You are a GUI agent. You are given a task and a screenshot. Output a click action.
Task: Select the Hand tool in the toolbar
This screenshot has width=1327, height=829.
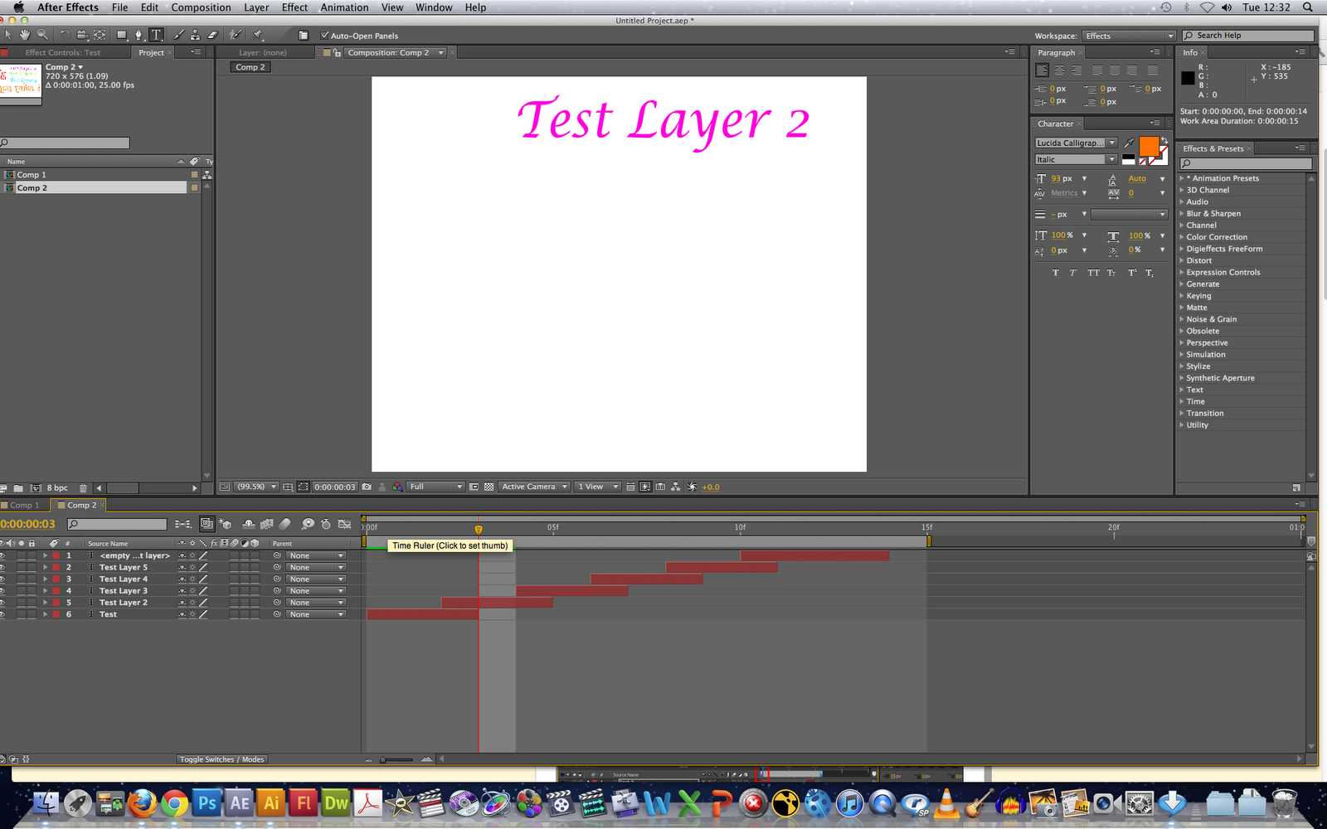24,35
